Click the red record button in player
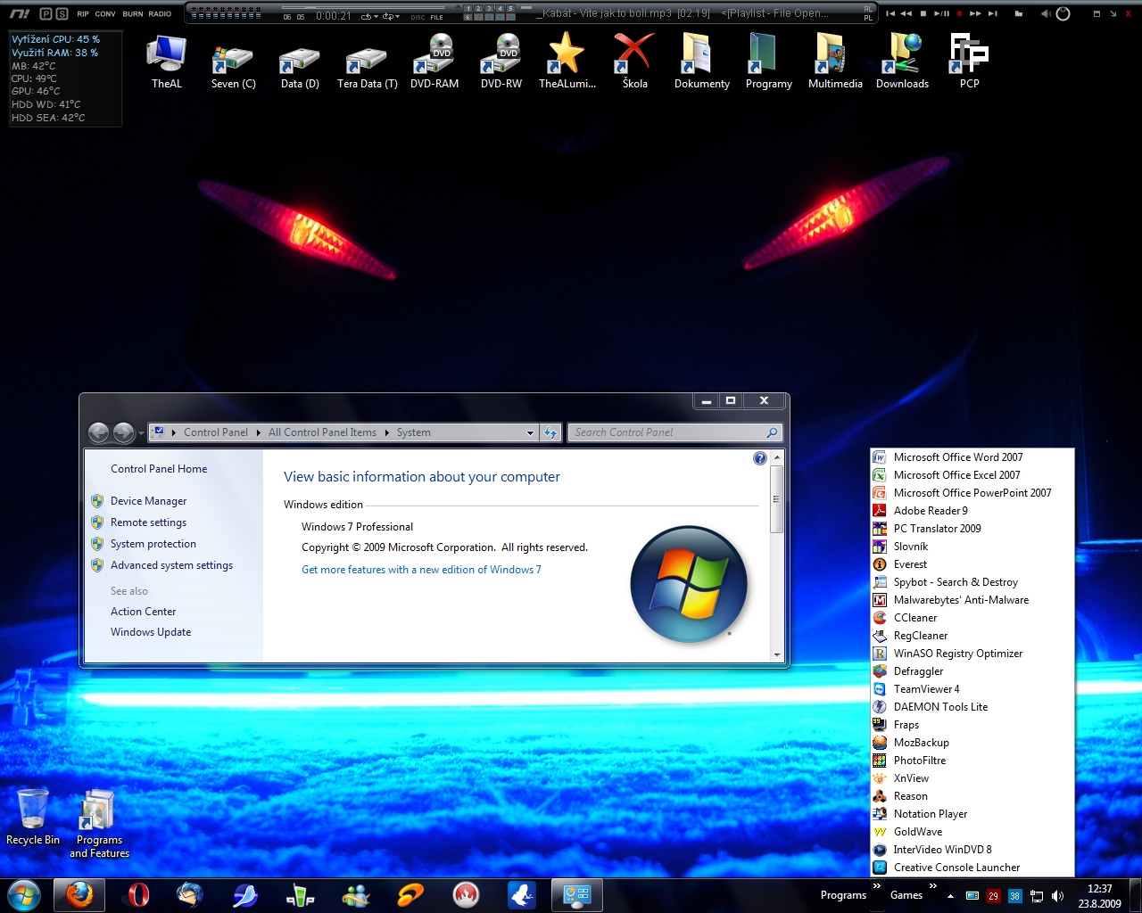The height and width of the screenshot is (913, 1142). [x=959, y=13]
